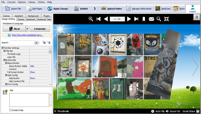Open the Help menu
The image size is (201, 114).
coord(49,2)
